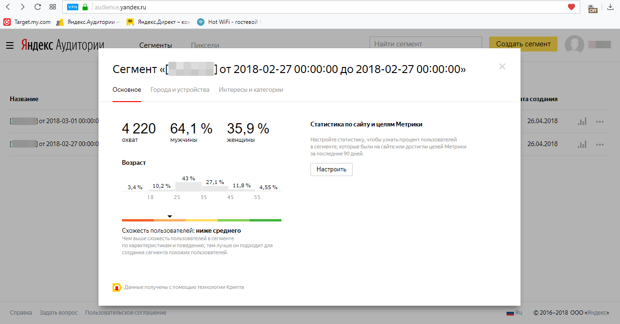Open the Target.my.com bookmark
Image resolution: width=620 pixels, height=324 pixels.
[27, 22]
